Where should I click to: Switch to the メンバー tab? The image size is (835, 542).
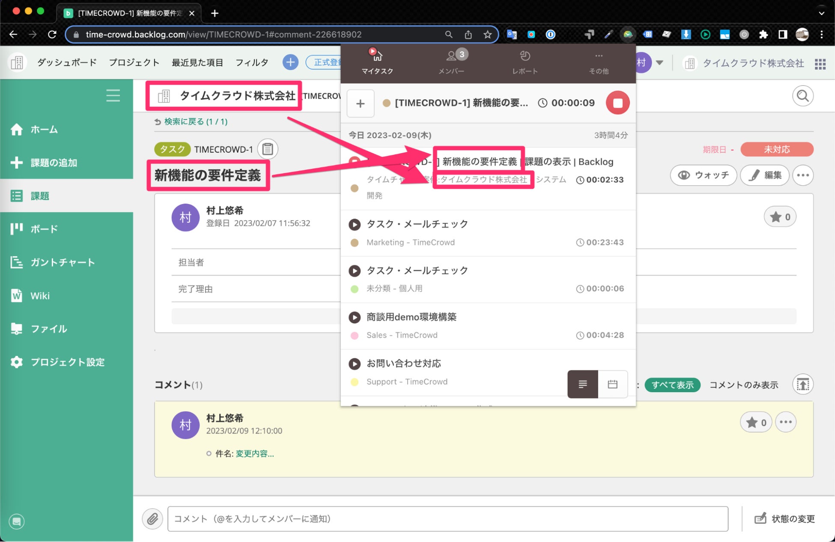(451, 62)
